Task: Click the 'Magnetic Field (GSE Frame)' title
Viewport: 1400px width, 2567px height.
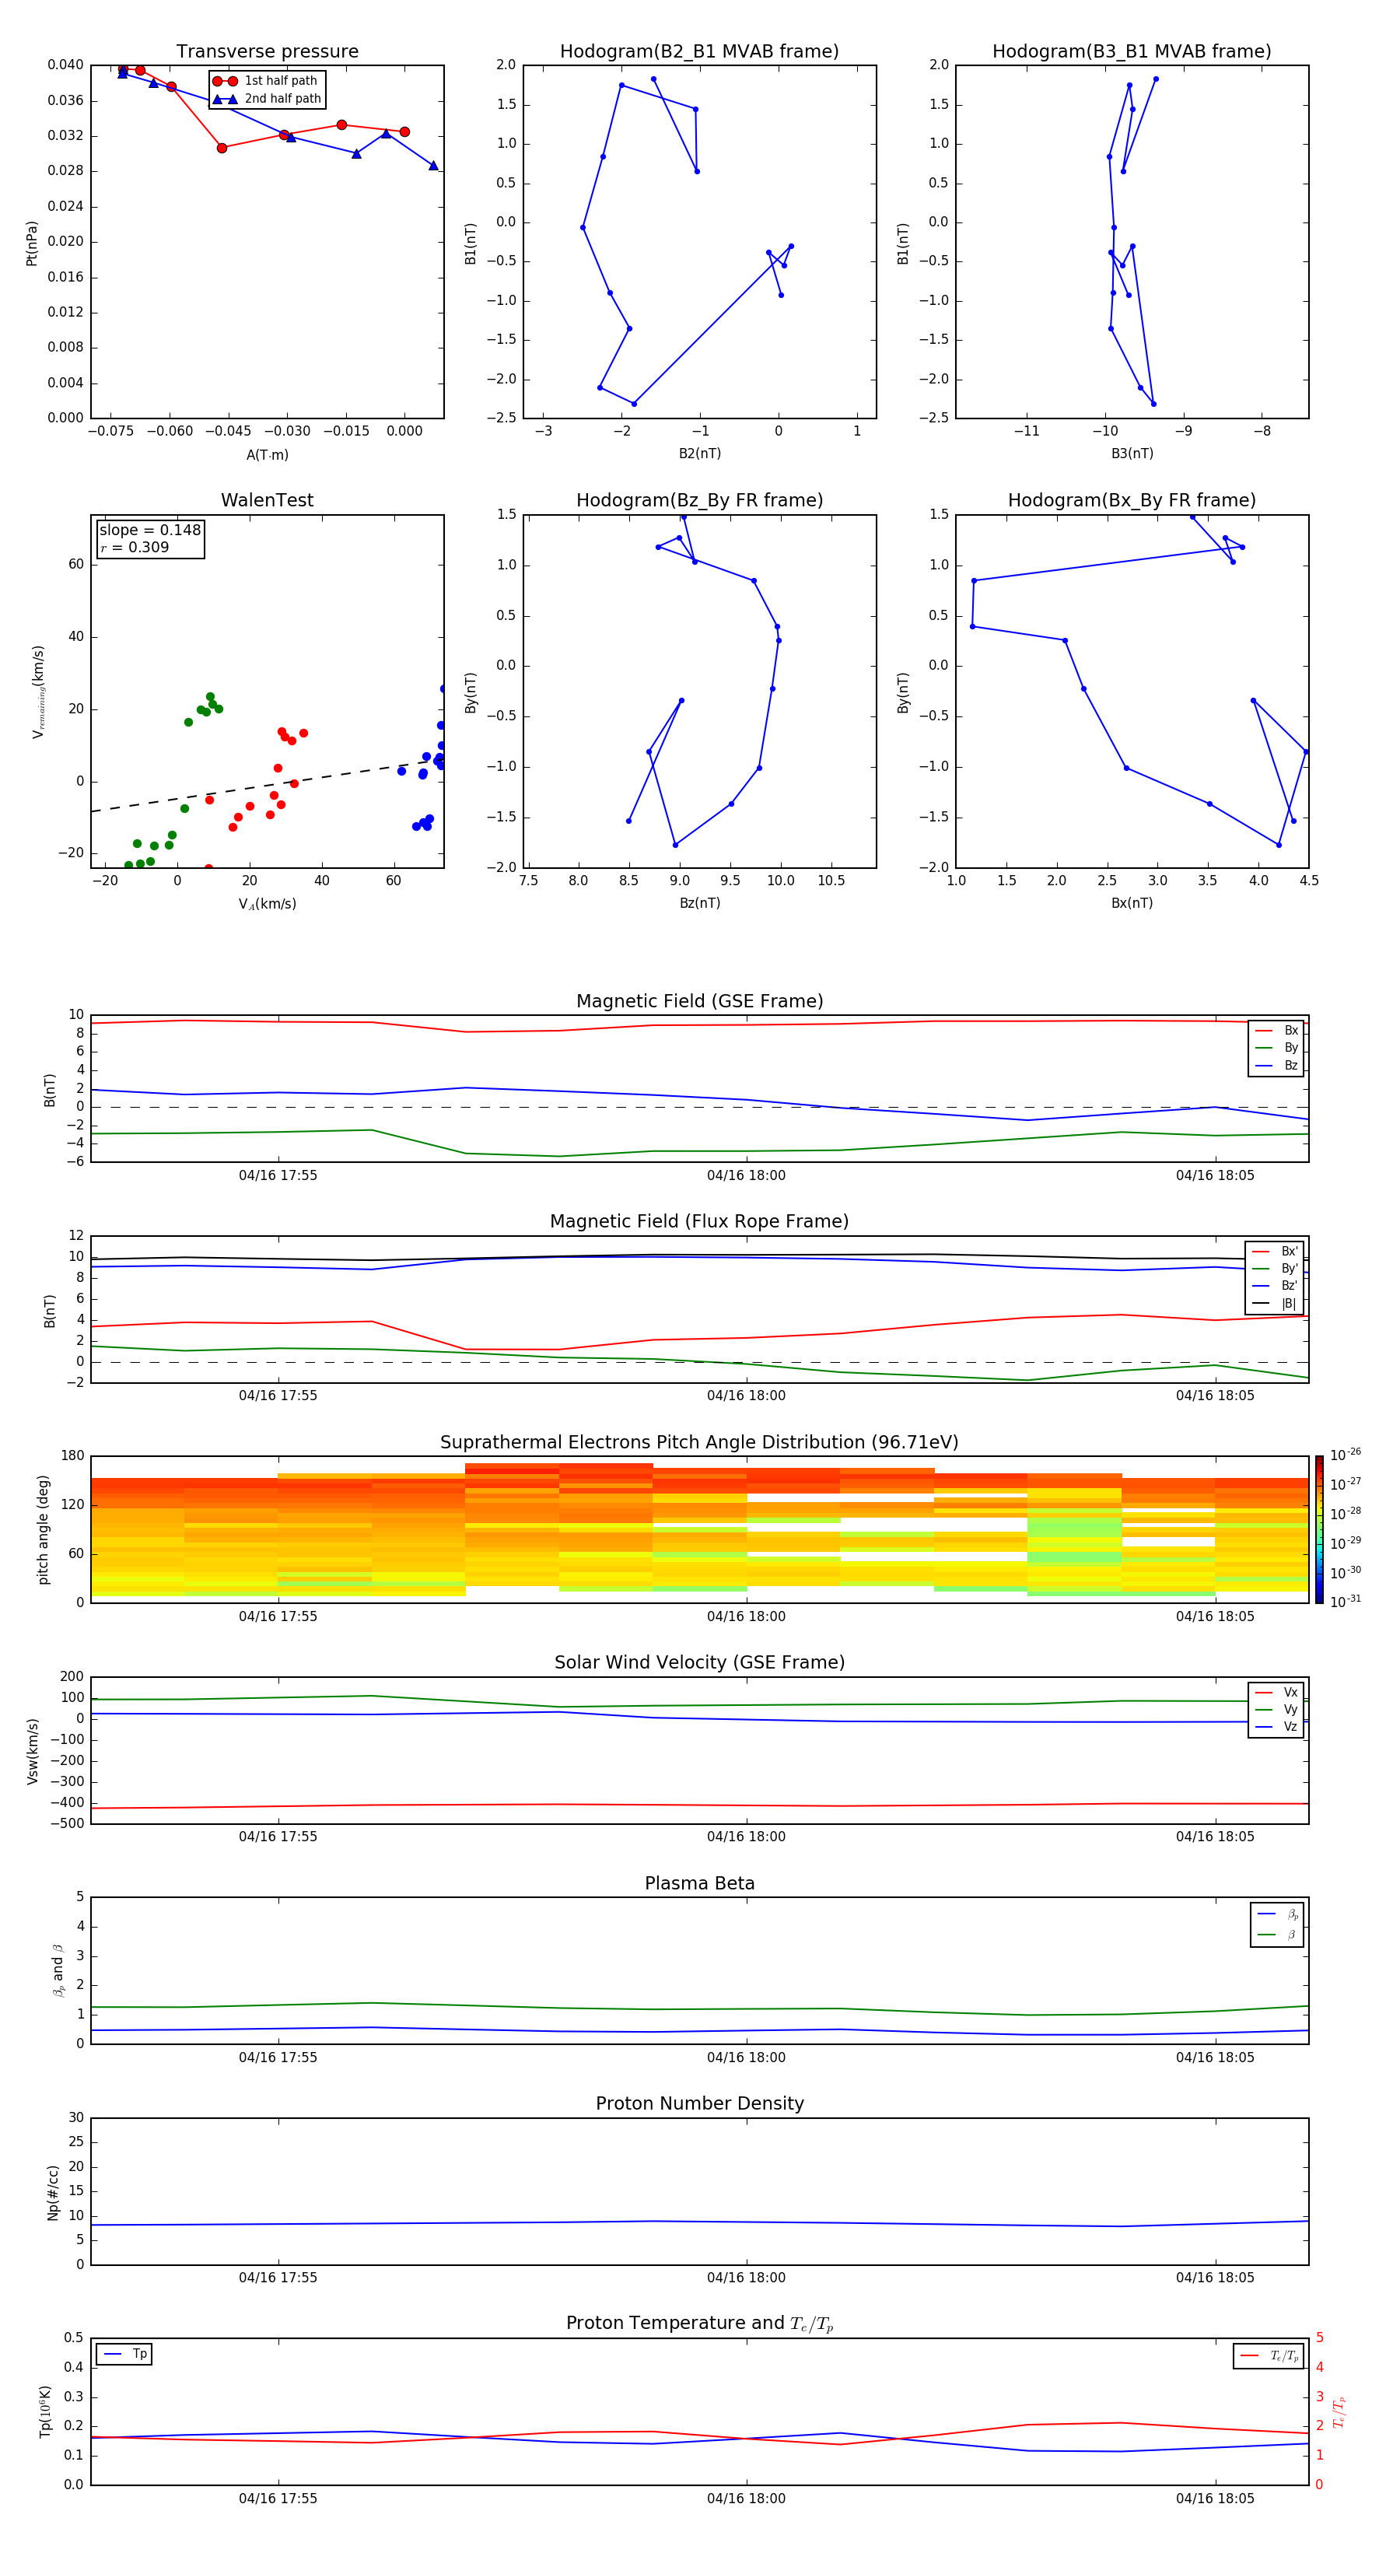Action: (x=699, y=1001)
